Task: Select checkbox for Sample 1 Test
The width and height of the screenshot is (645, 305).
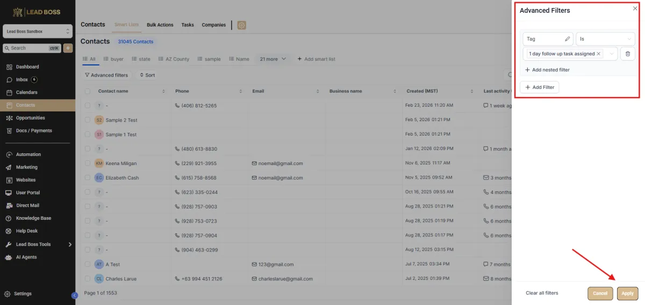Action: (88, 135)
